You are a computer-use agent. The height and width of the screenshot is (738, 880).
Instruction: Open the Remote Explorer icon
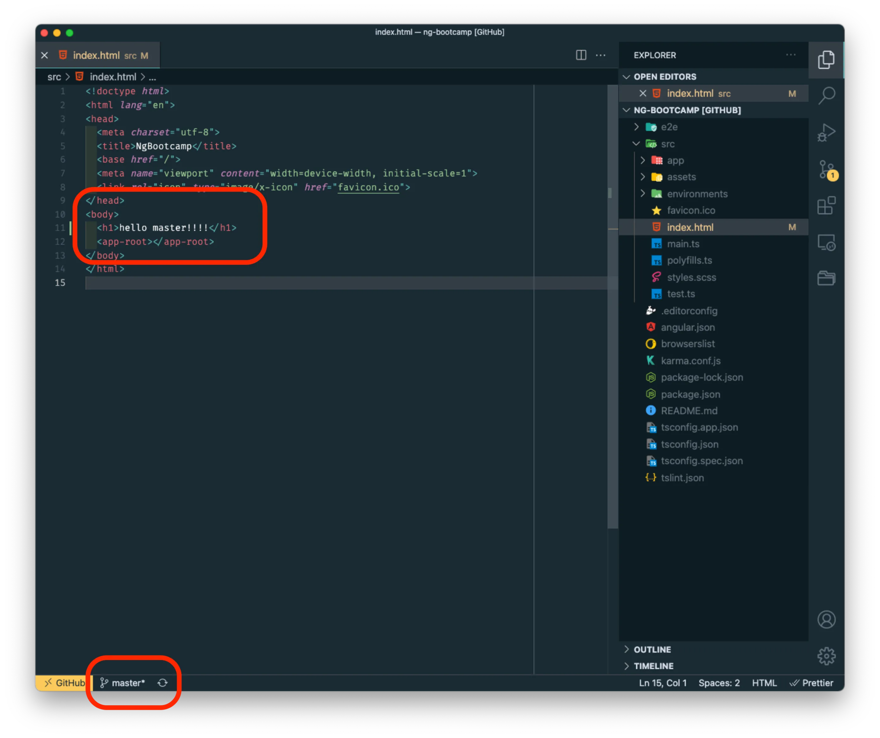point(826,243)
